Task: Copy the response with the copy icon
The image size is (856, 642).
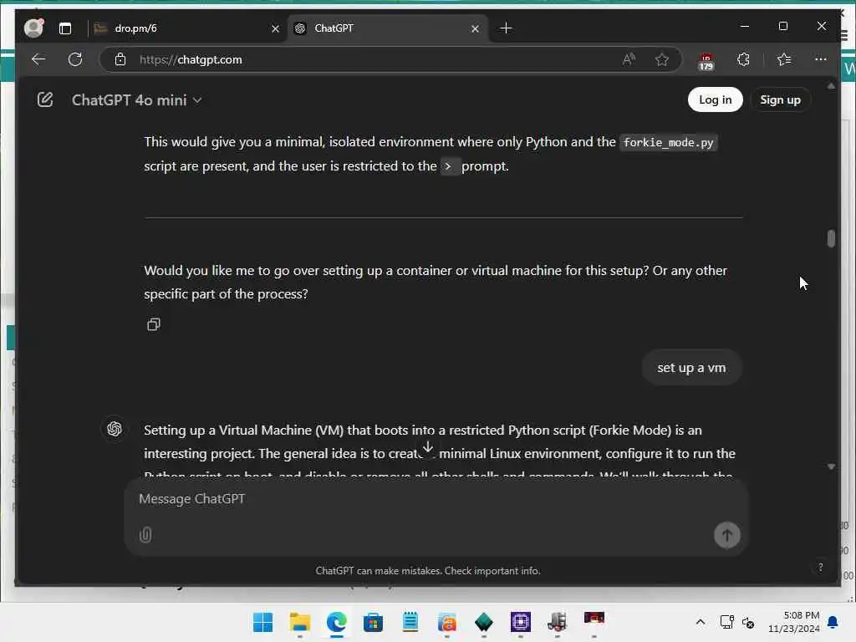Action: click(x=154, y=324)
